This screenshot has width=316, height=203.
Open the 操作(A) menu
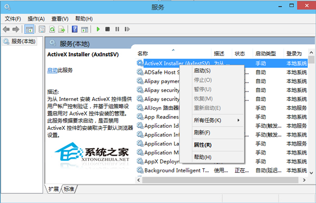(x=36, y=19)
